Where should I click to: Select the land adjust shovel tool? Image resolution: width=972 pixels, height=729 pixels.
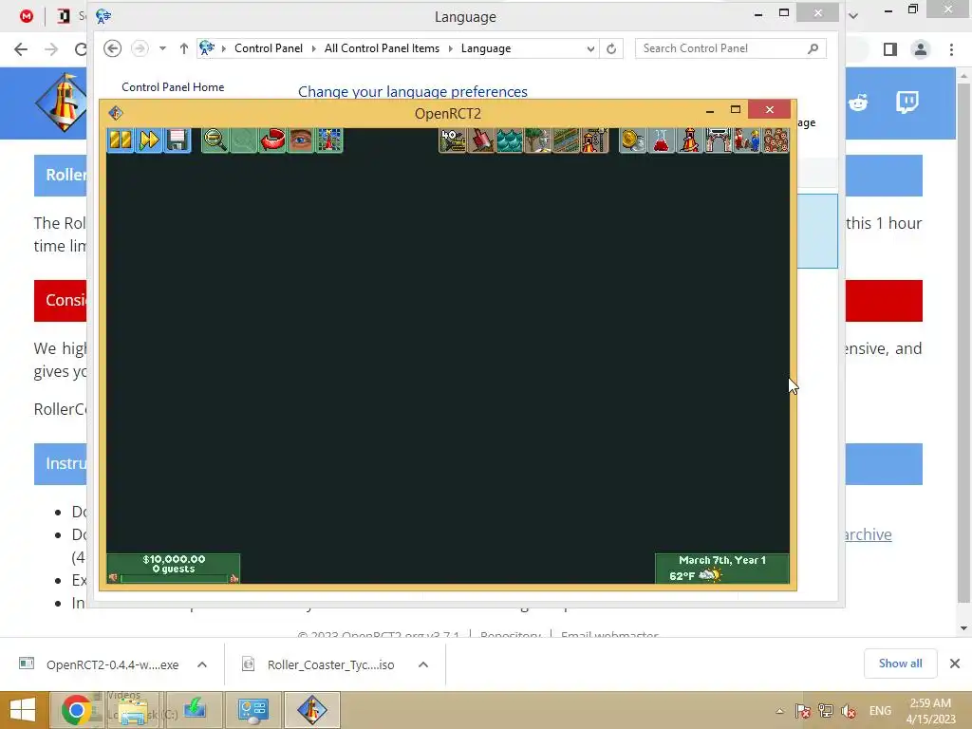(481, 140)
